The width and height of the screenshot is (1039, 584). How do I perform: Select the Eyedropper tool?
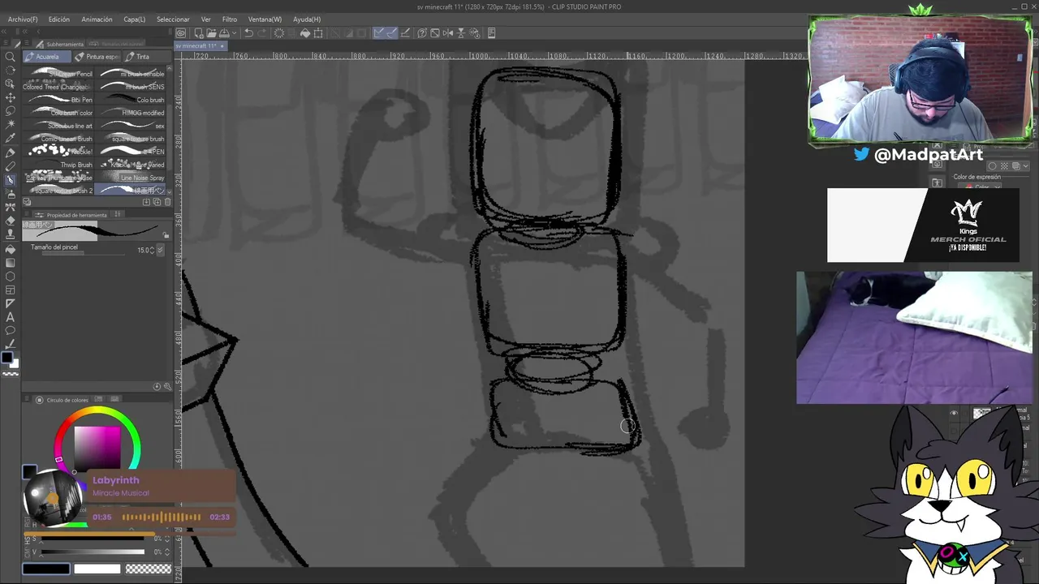(11, 138)
